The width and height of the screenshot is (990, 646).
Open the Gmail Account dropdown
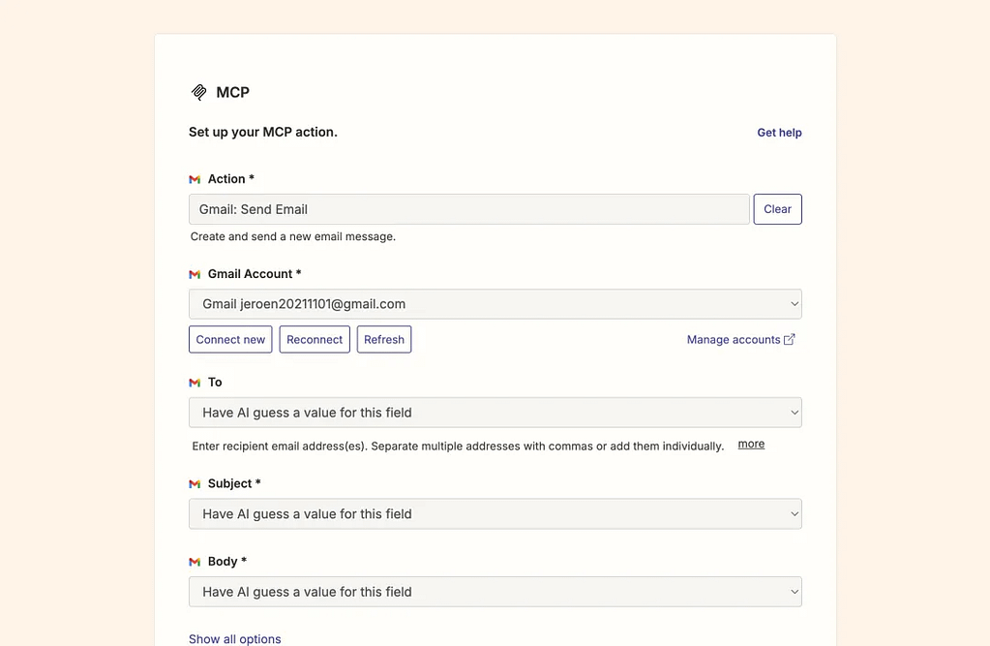pos(495,304)
